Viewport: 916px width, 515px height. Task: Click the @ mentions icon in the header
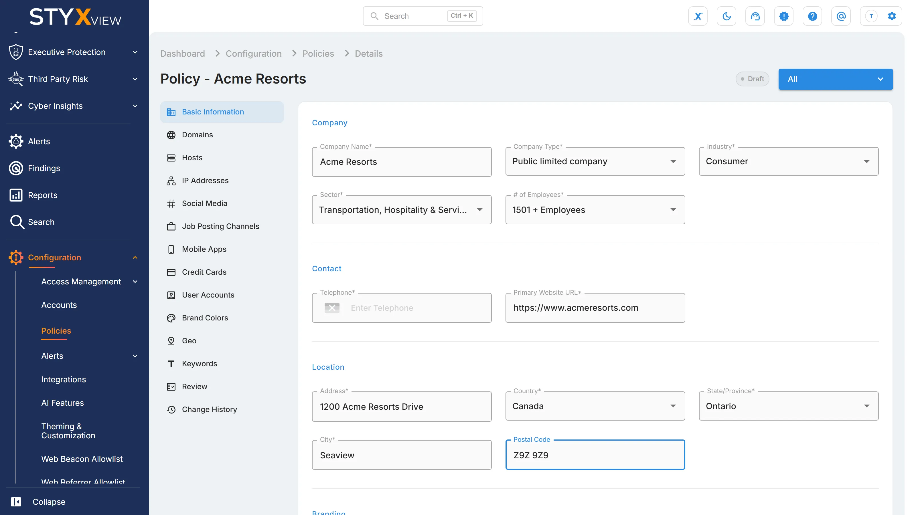coord(841,16)
